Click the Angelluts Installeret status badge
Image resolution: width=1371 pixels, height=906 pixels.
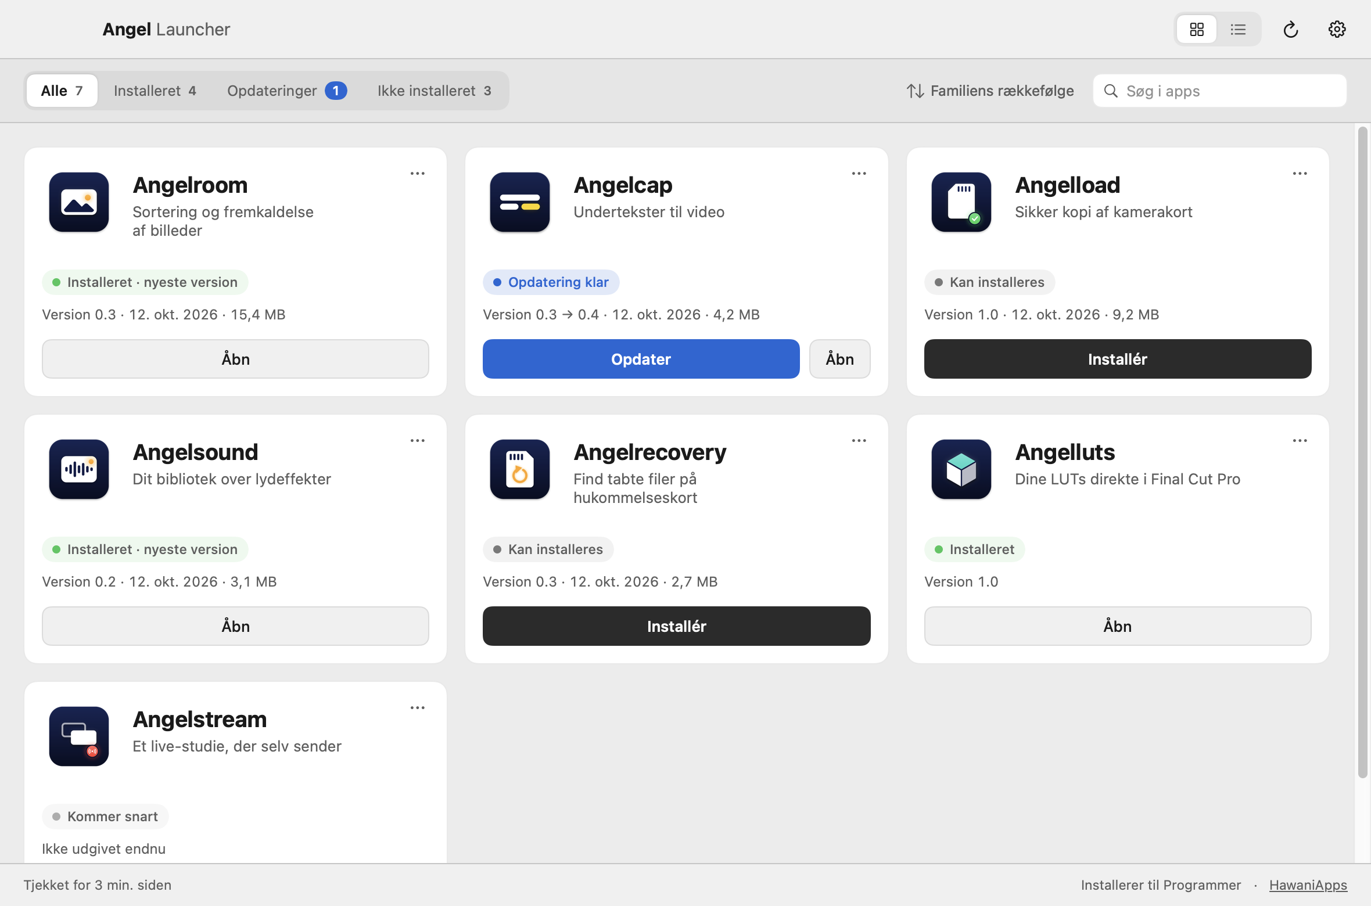point(974,549)
